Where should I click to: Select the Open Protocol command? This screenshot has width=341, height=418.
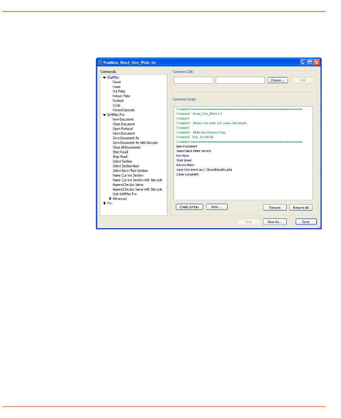122,129
